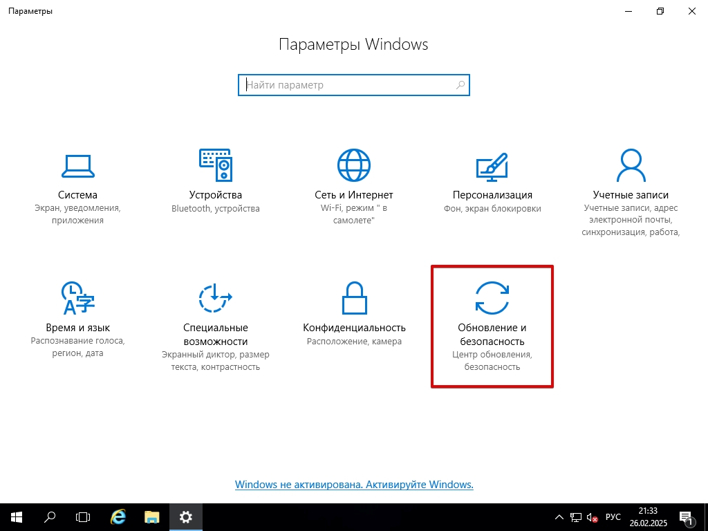Select the Конфиденциальность title text
This screenshot has width=708, height=531.
[x=355, y=327]
